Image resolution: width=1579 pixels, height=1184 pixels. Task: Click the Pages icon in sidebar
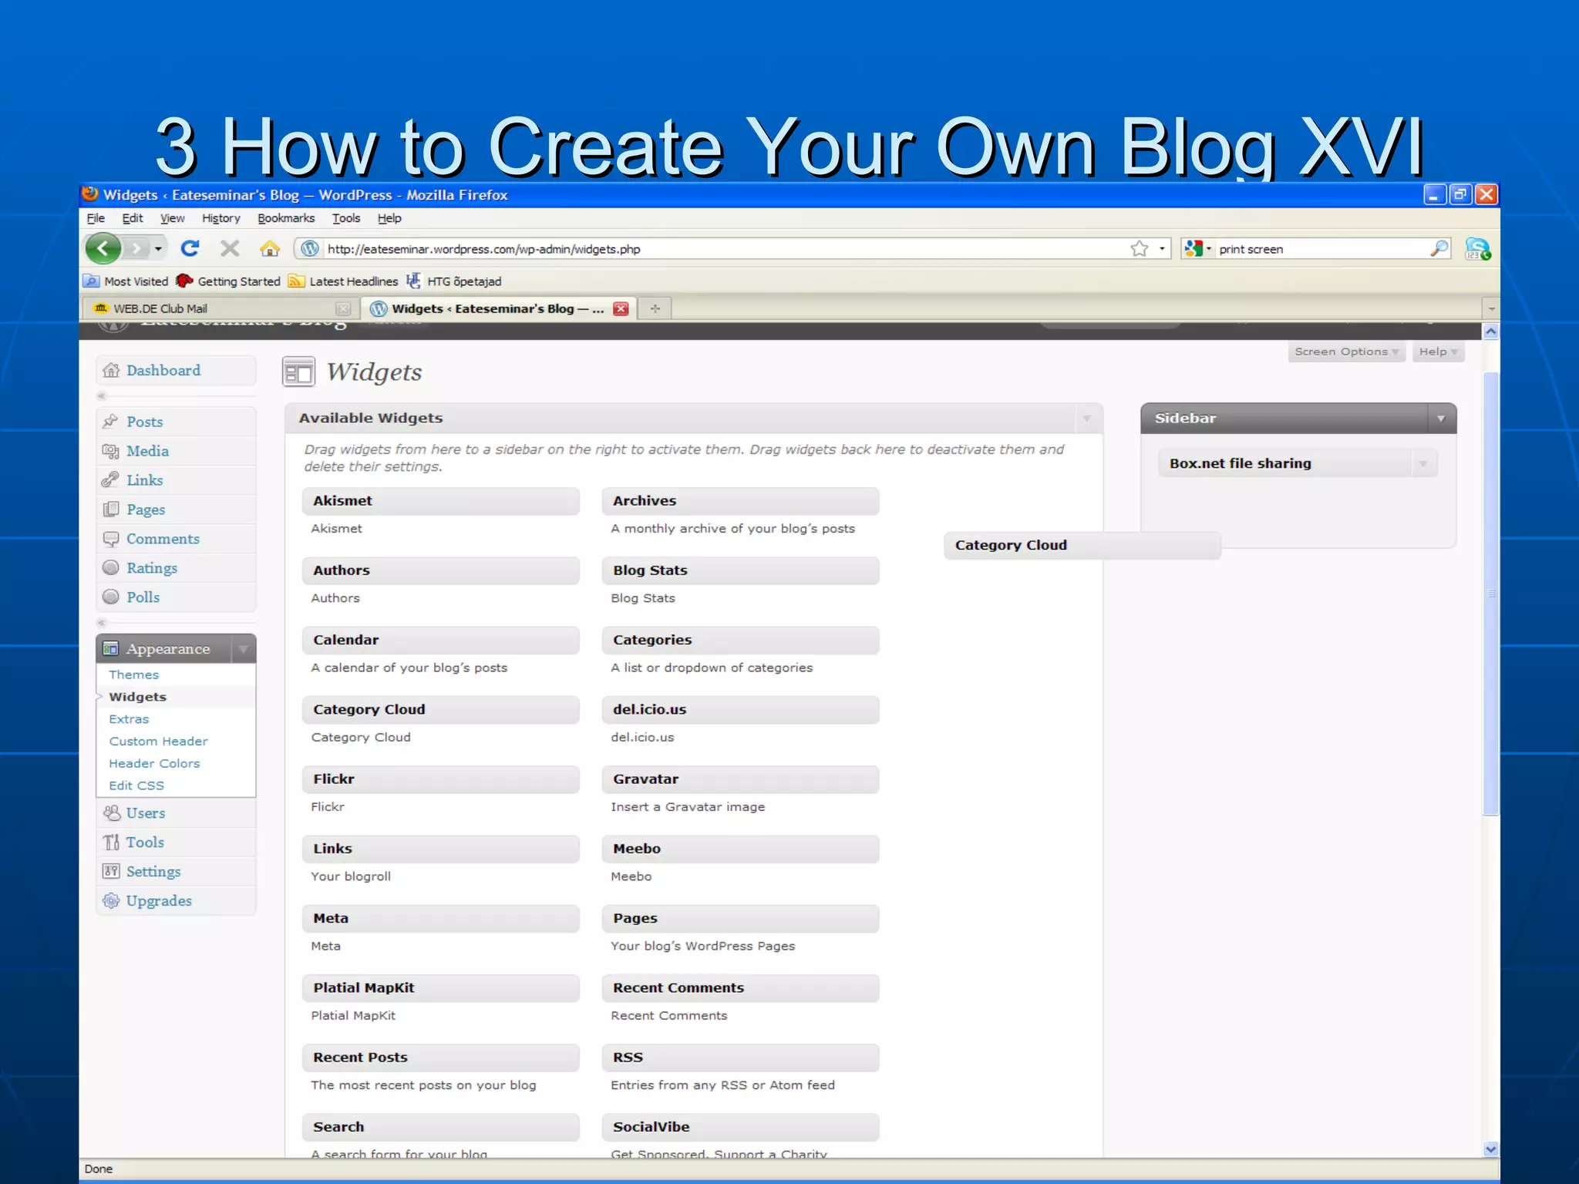point(111,509)
